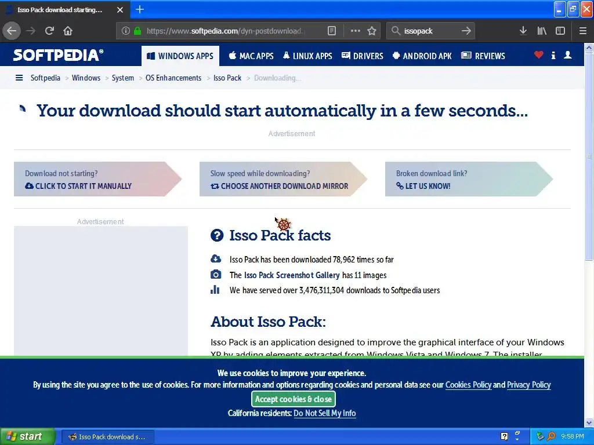The image size is (594, 445).
Task: Click to start the download manually
Action: (x=97, y=179)
